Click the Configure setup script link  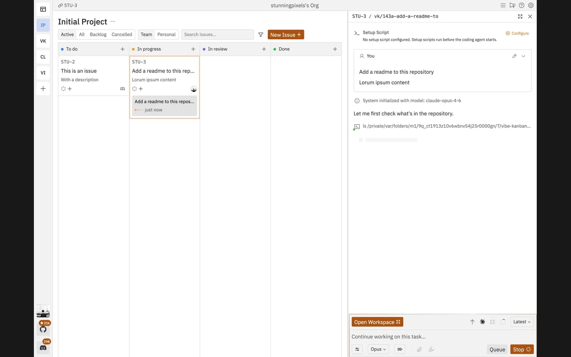point(517,33)
